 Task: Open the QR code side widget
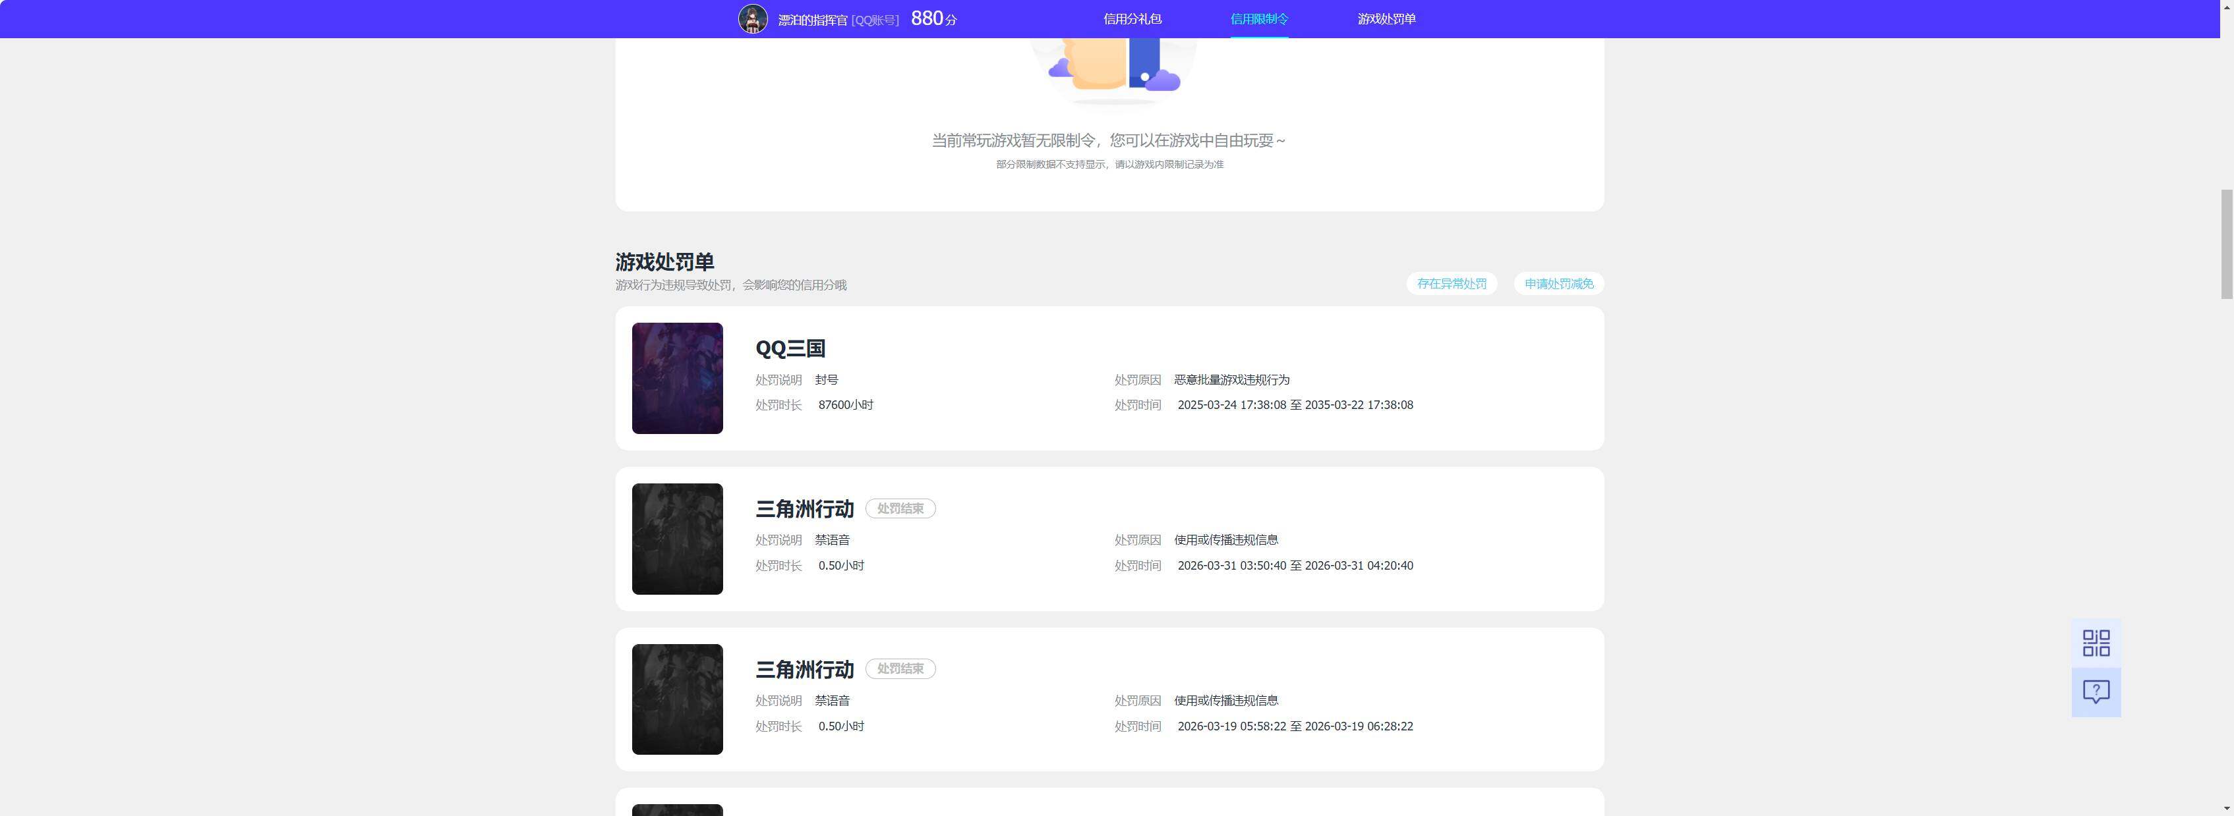[2096, 643]
